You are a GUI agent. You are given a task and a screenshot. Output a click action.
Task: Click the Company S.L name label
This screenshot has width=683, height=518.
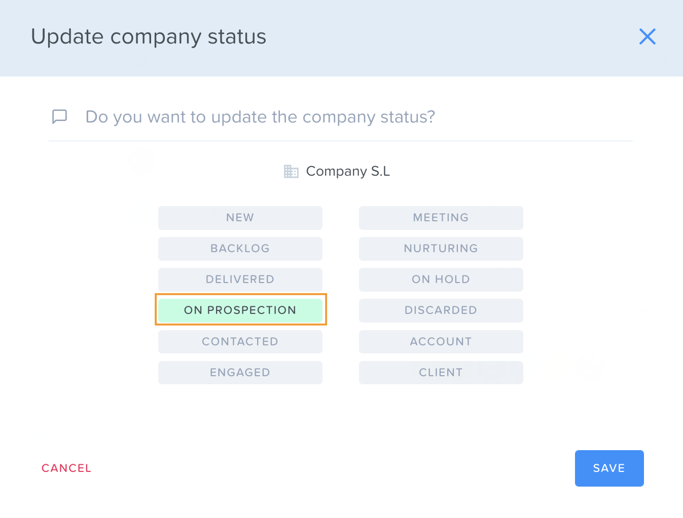pyautogui.click(x=348, y=171)
